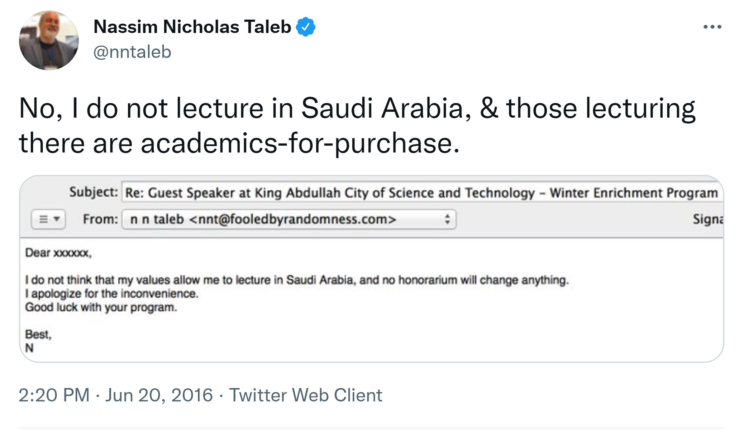Click the 'Subject:' field label
739x440 pixels.
click(x=93, y=192)
